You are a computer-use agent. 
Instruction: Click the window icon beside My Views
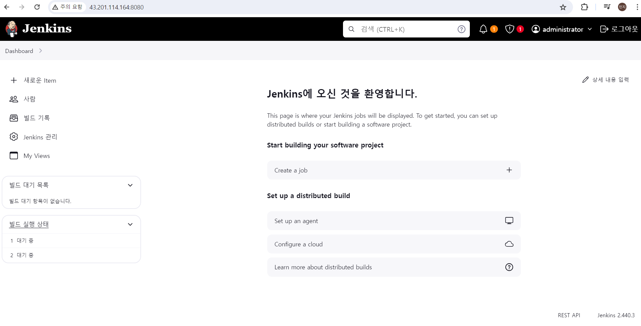pos(14,156)
